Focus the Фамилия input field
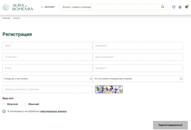Image resolution: width=191 pixels, height=130 pixels. 138,46
